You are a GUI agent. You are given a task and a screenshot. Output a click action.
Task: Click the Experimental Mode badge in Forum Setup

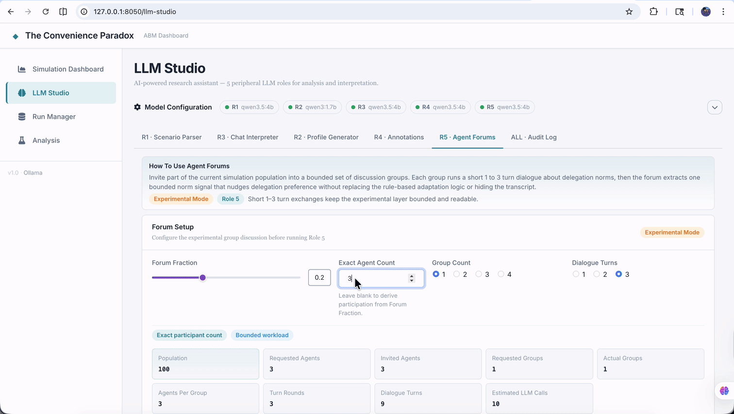pos(672,232)
